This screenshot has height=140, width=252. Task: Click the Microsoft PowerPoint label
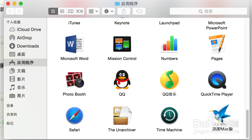click(x=217, y=26)
